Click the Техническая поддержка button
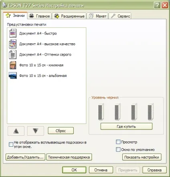This screenshot has height=177, width=170. coord(69,157)
